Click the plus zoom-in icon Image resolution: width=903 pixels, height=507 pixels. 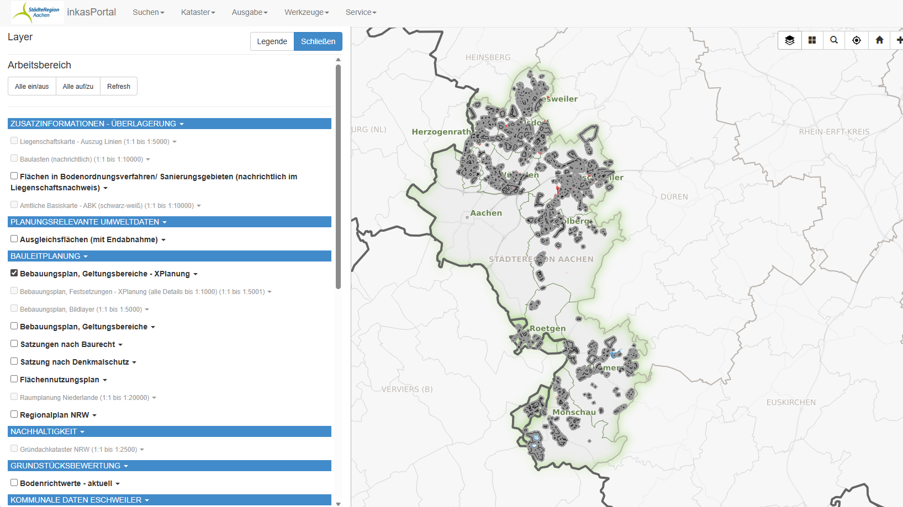pyautogui.click(x=899, y=40)
